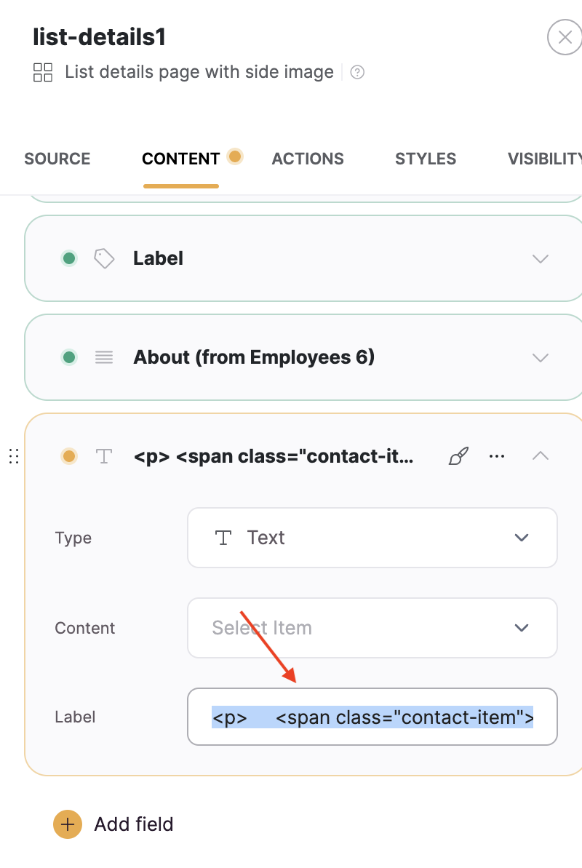Click the T text icon on expanded field
This screenshot has width=582, height=868.
pyautogui.click(x=104, y=456)
